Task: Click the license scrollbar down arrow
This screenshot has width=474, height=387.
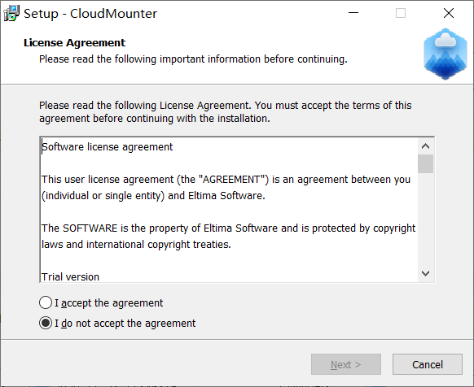Action: click(x=425, y=273)
